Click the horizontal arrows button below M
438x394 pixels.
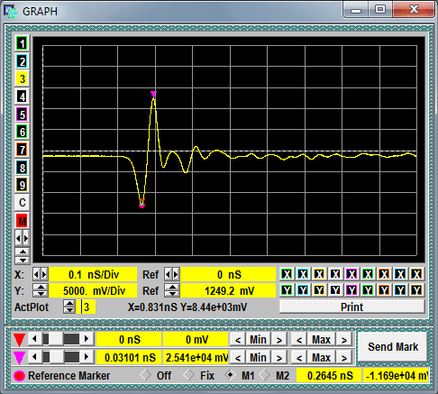point(22,239)
